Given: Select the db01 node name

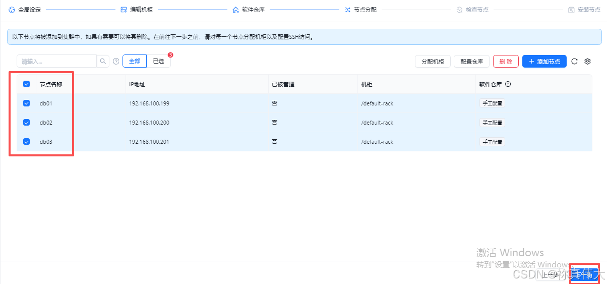Looking at the screenshot, I should (x=46, y=103).
